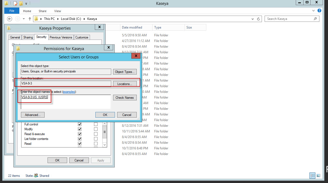Switch to details view in status bar

coord(312,175)
